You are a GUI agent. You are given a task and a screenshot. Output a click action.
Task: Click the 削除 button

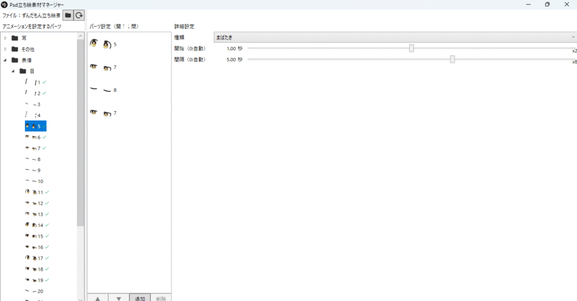click(x=161, y=298)
